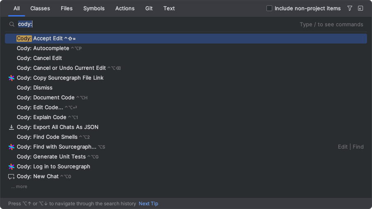This screenshot has height=209, width=372.
Task: Select Cody: Explain Code result
Action: (x=186, y=117)
